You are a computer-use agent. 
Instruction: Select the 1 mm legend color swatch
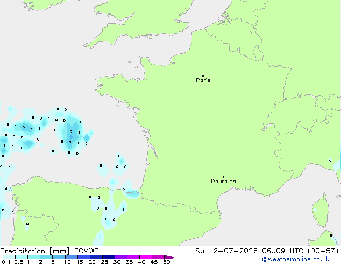34,257
